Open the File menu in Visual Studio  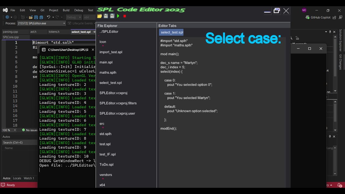click(x=13, y=10)
